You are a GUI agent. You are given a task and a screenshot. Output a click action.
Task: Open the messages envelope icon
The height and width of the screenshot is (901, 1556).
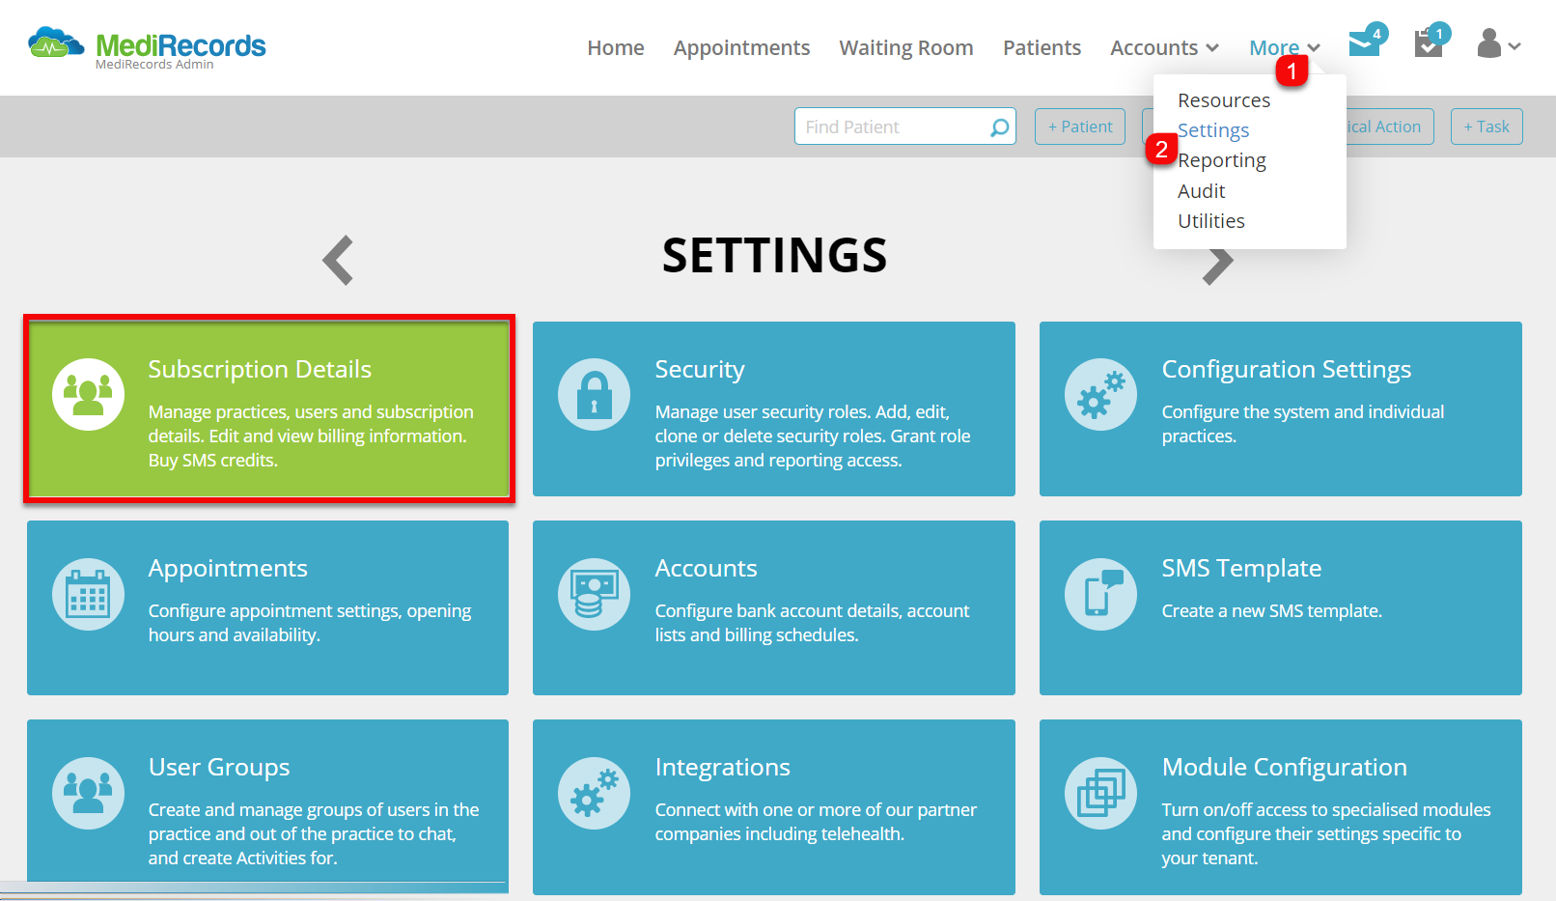[x=1365, y=43]
